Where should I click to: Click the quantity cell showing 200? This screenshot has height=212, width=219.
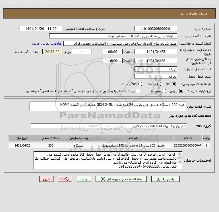[x=51, y=145]
